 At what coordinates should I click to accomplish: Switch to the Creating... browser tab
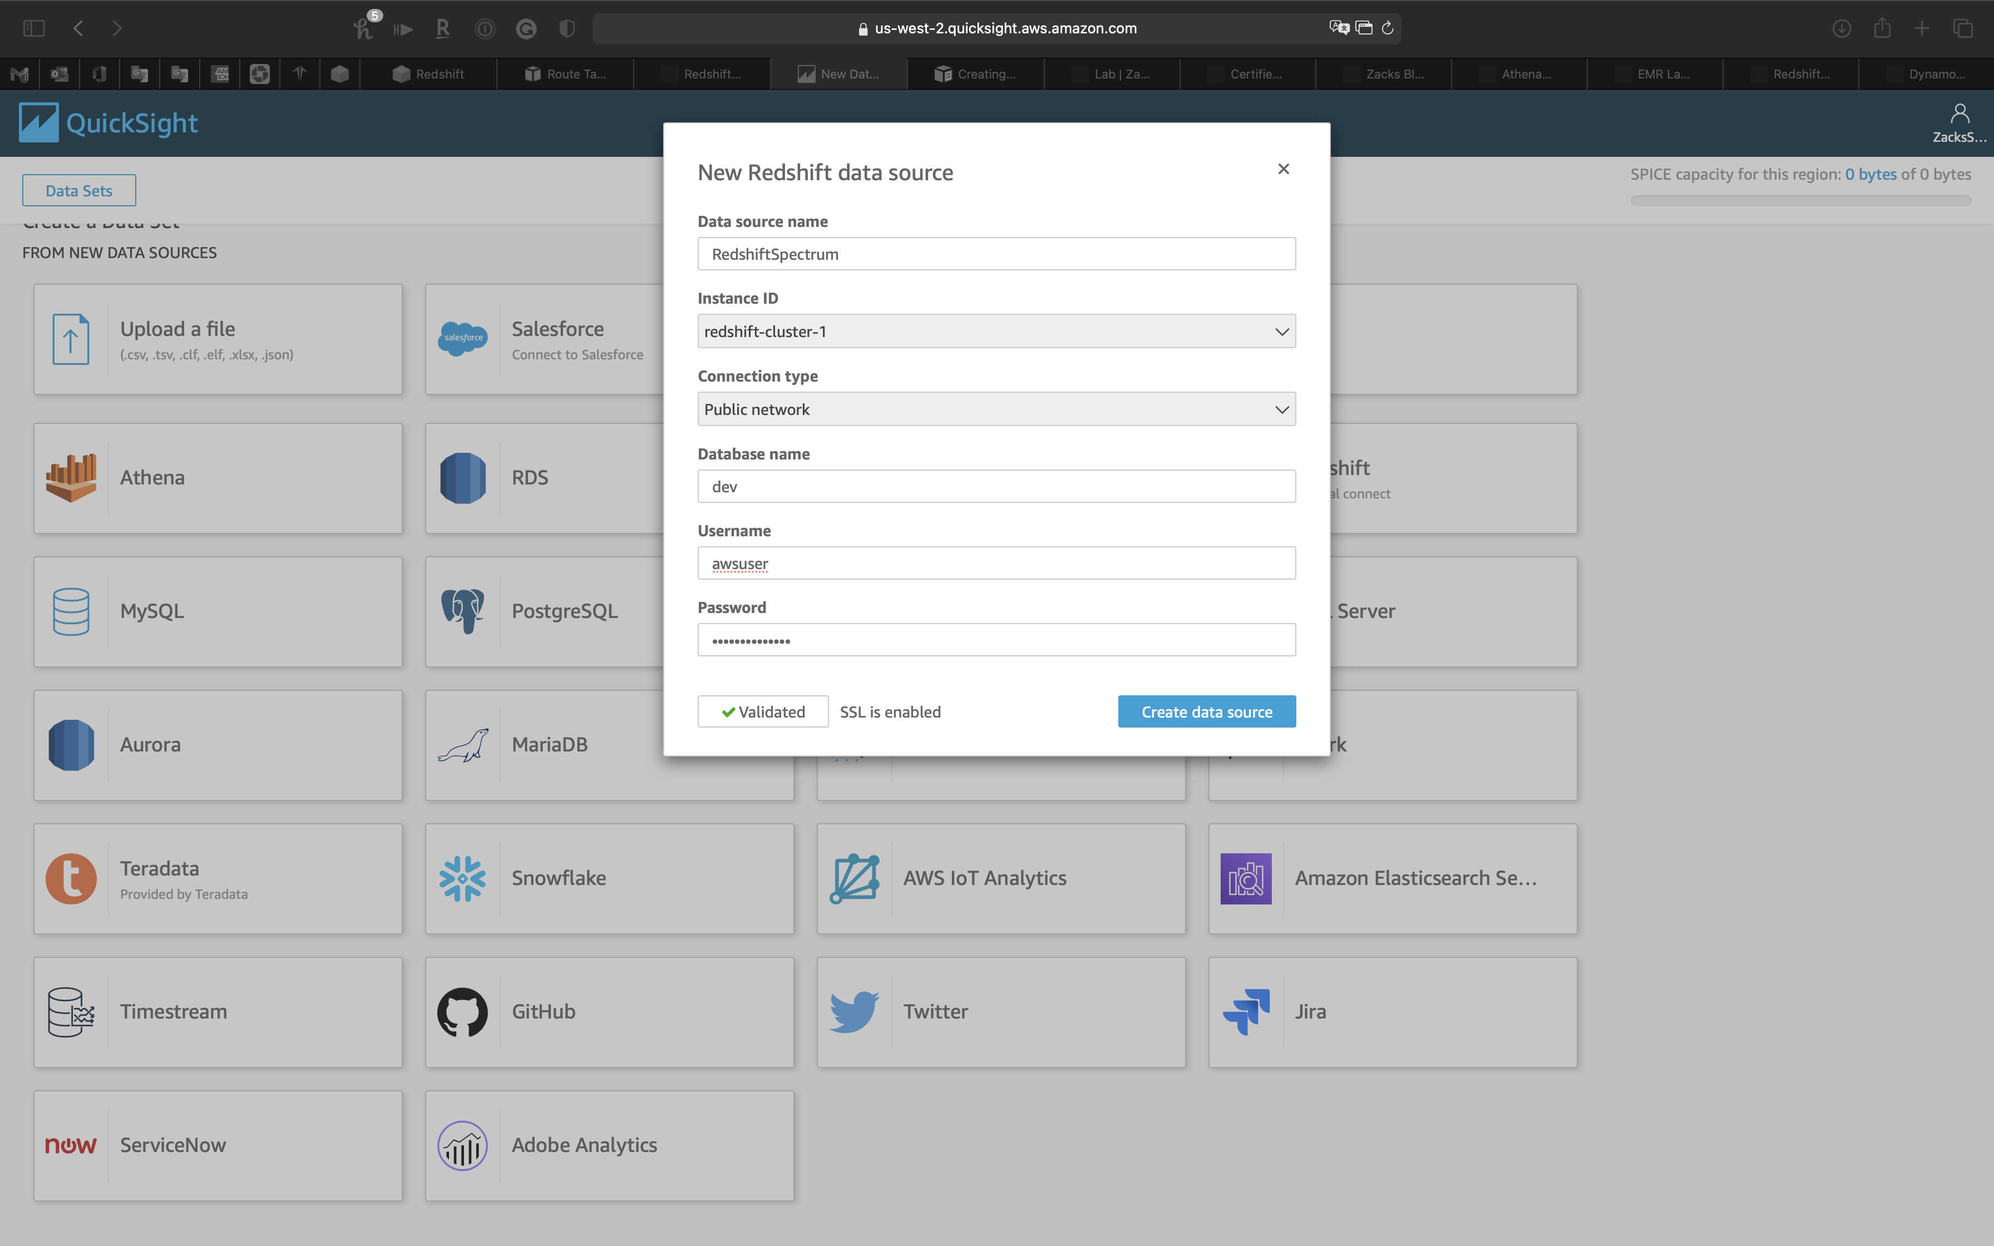(x=975, y=74)
